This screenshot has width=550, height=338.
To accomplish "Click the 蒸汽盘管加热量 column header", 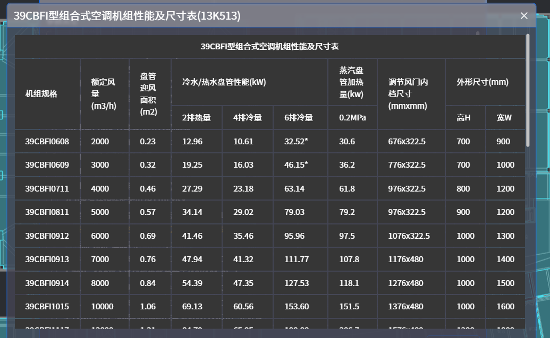I will 352,82.
